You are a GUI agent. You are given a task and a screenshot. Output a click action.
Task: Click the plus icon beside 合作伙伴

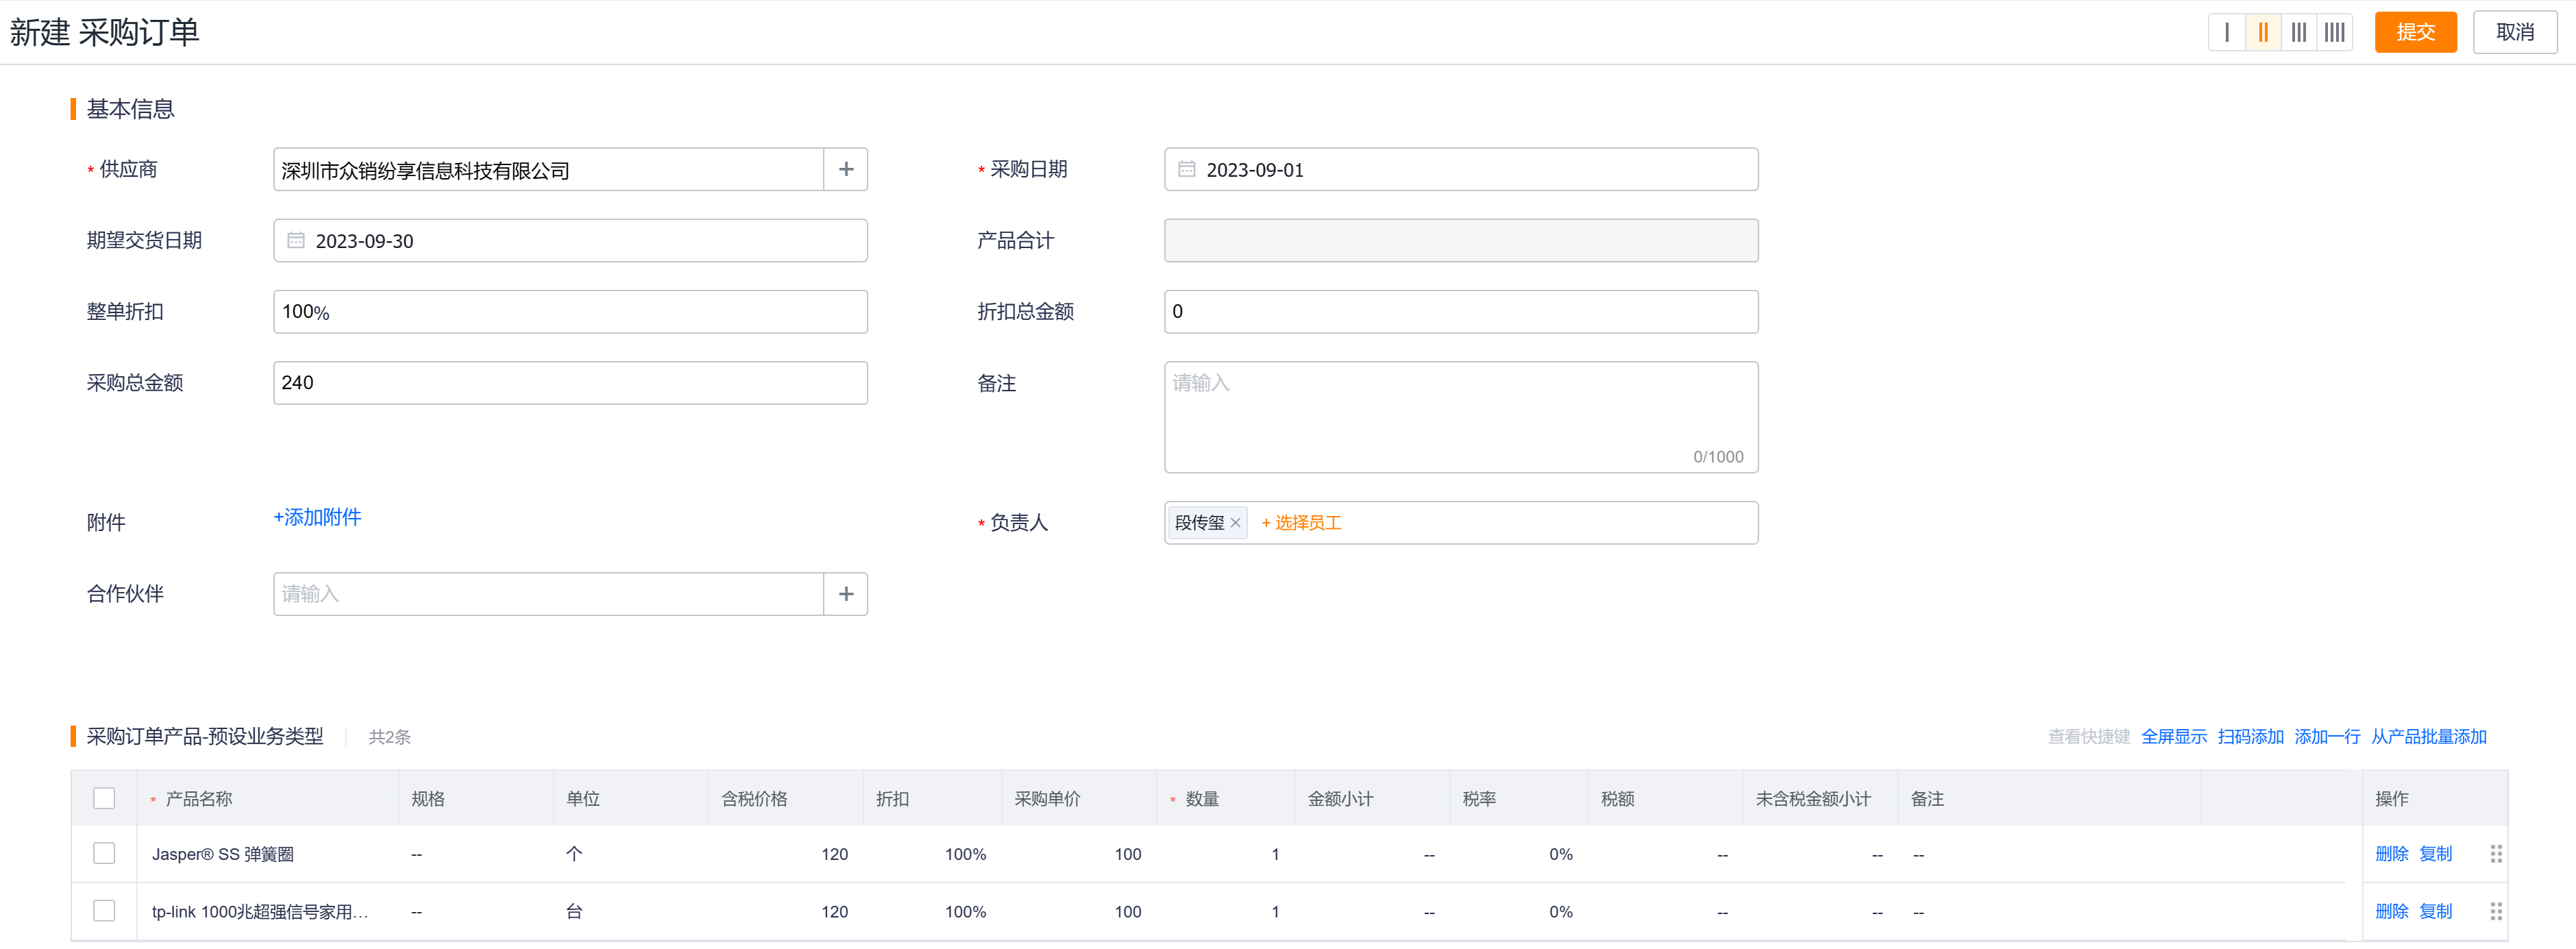click(845, 594)
